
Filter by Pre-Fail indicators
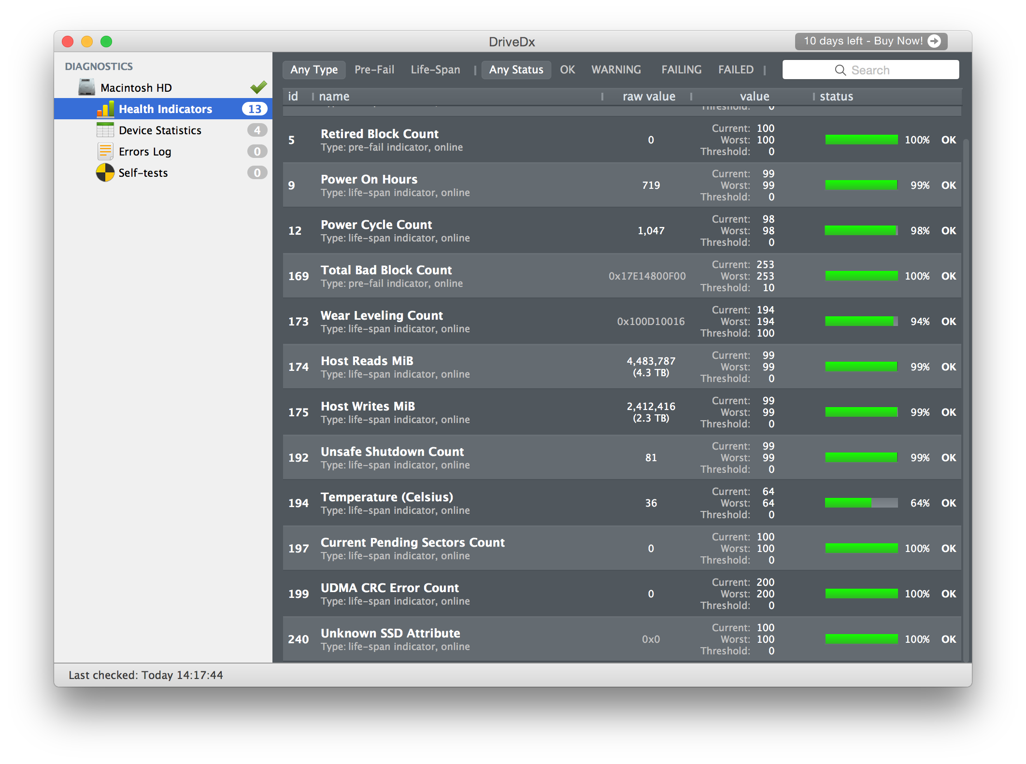click(x=374, y=70)
